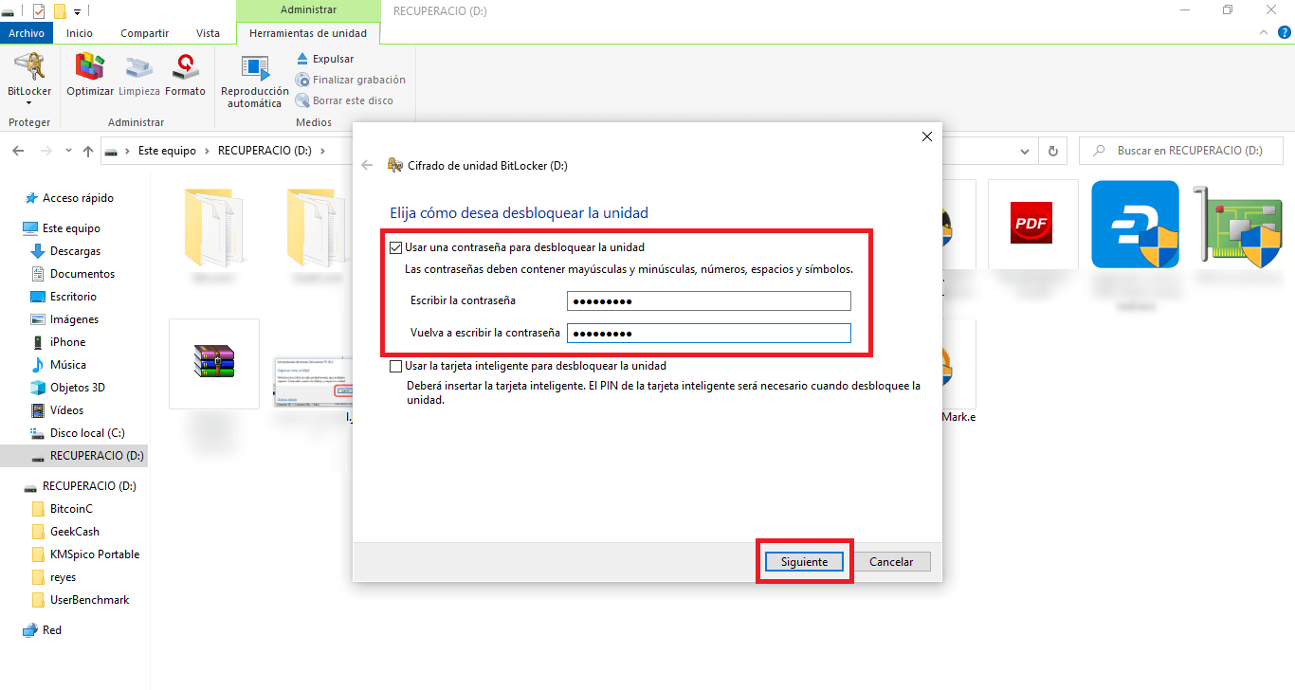Click Expulsar in the ribbon
1295x690 pixels.
point(324,59)
